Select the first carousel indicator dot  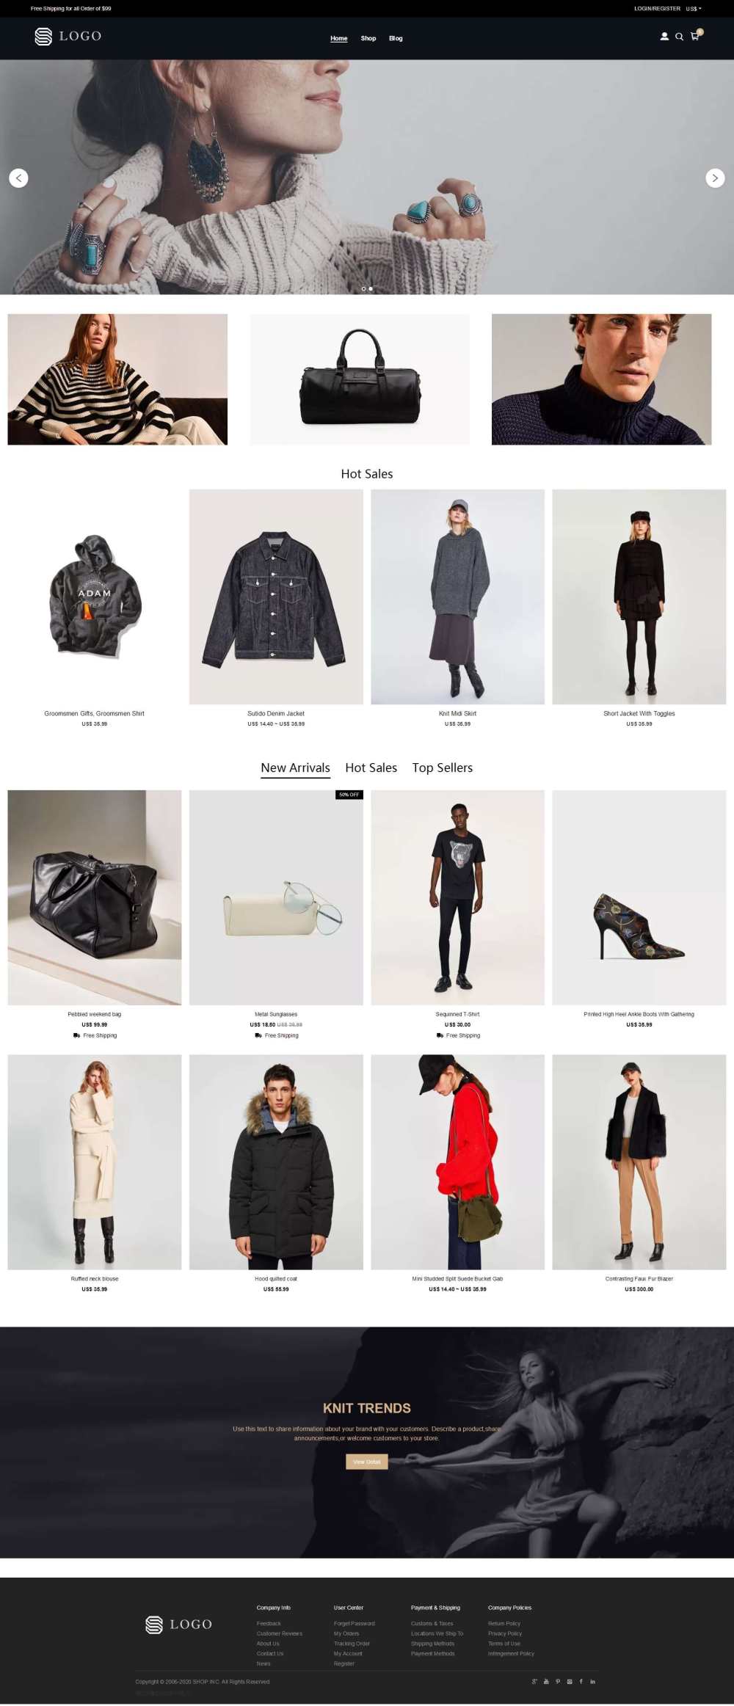(363, 288)
